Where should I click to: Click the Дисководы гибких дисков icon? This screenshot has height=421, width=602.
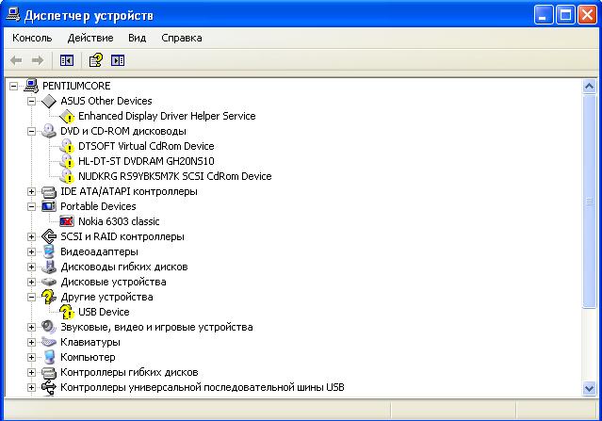(x=49, y=267)
